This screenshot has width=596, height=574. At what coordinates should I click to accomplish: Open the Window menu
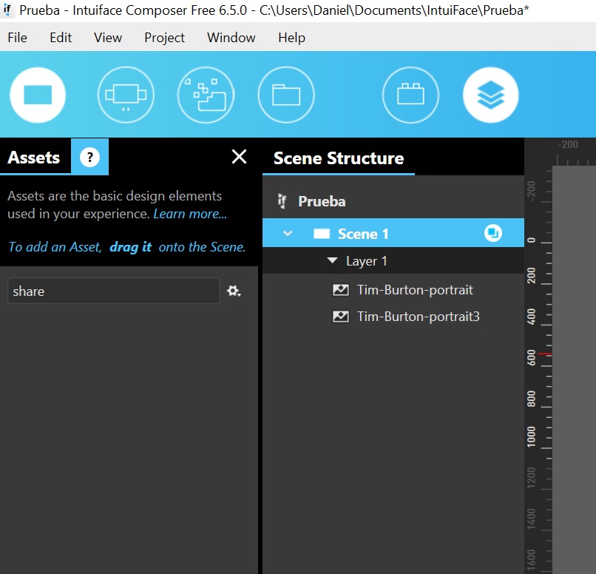(231, 38)
